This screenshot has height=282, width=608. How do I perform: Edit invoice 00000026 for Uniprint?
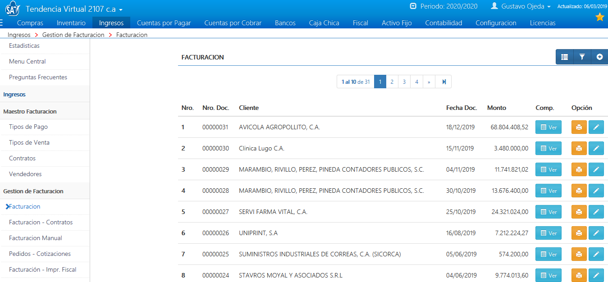[x=596, y=233]
